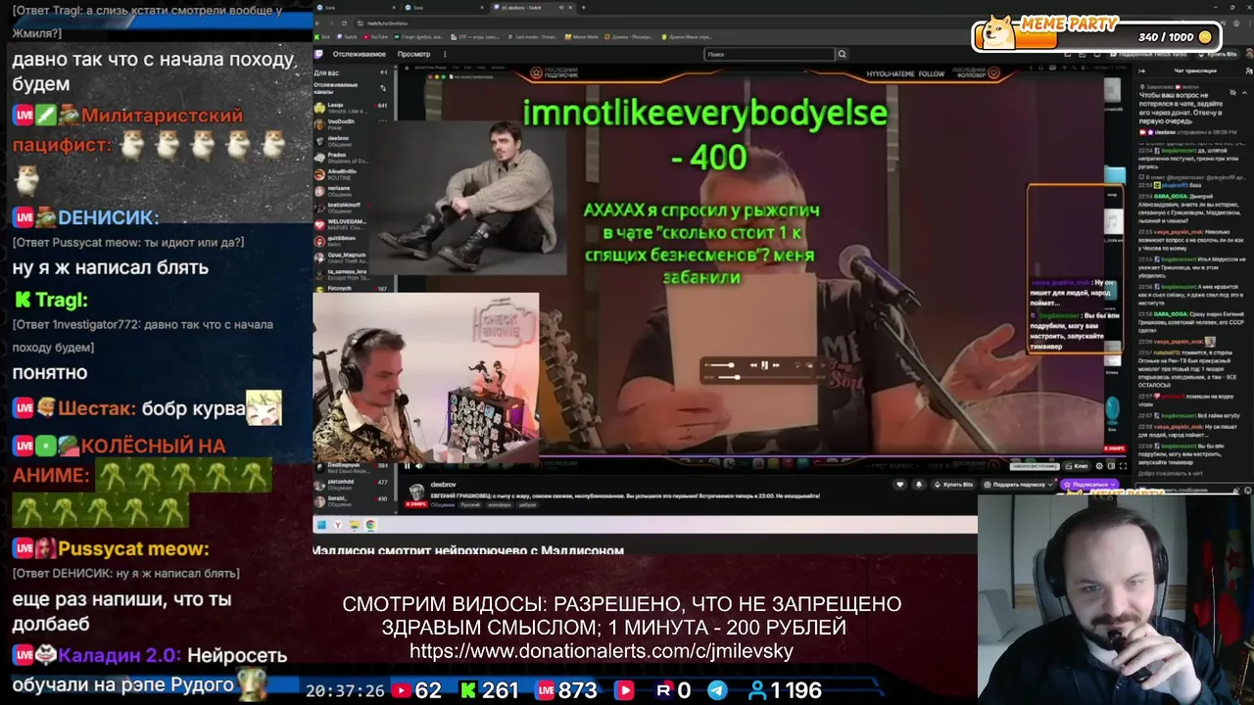Open the three-dot menu beside Просмотр

tap(446, 54)
